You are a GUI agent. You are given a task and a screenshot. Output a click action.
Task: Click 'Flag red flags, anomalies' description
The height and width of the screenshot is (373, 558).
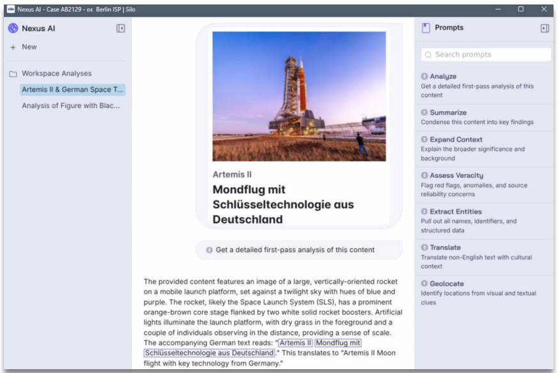pos(474,190)
